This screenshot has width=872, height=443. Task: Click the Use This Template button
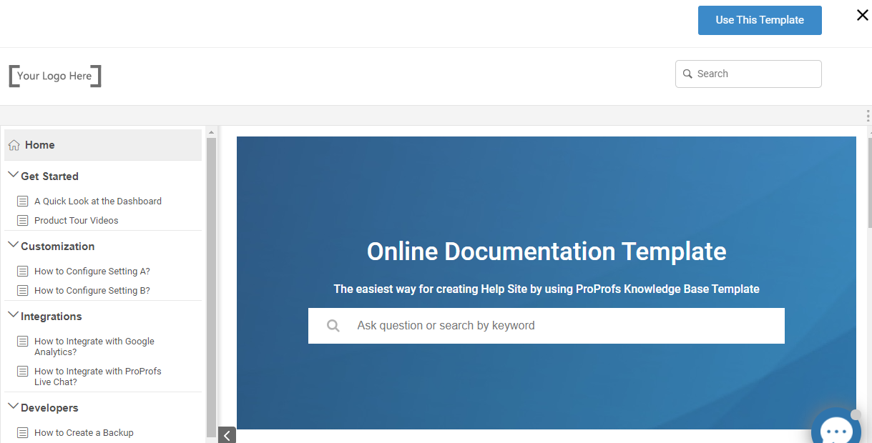[x=760, y=20]
